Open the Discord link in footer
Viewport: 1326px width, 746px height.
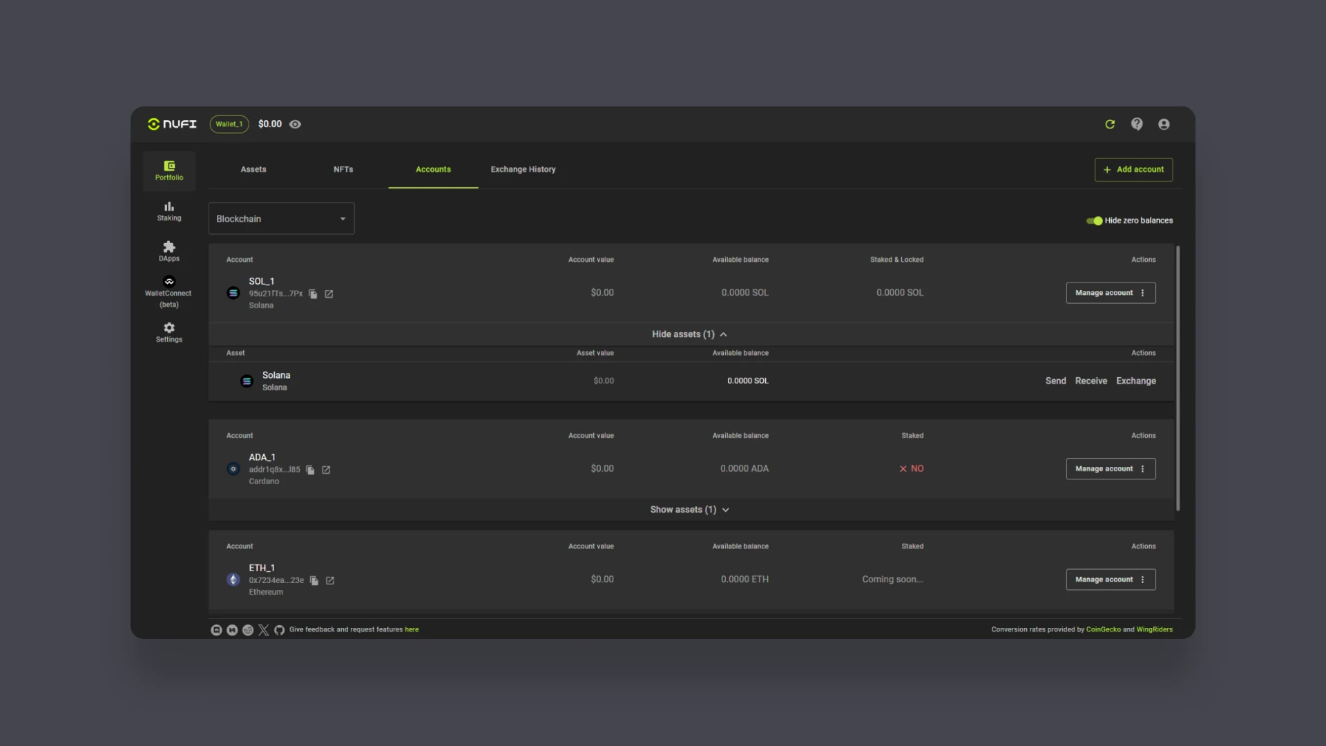pos(215,629)
